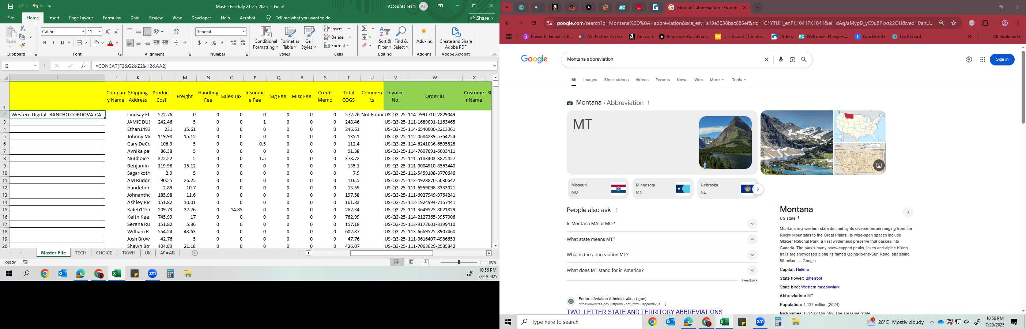Open the Google apps grid icon

click(982, 59)
